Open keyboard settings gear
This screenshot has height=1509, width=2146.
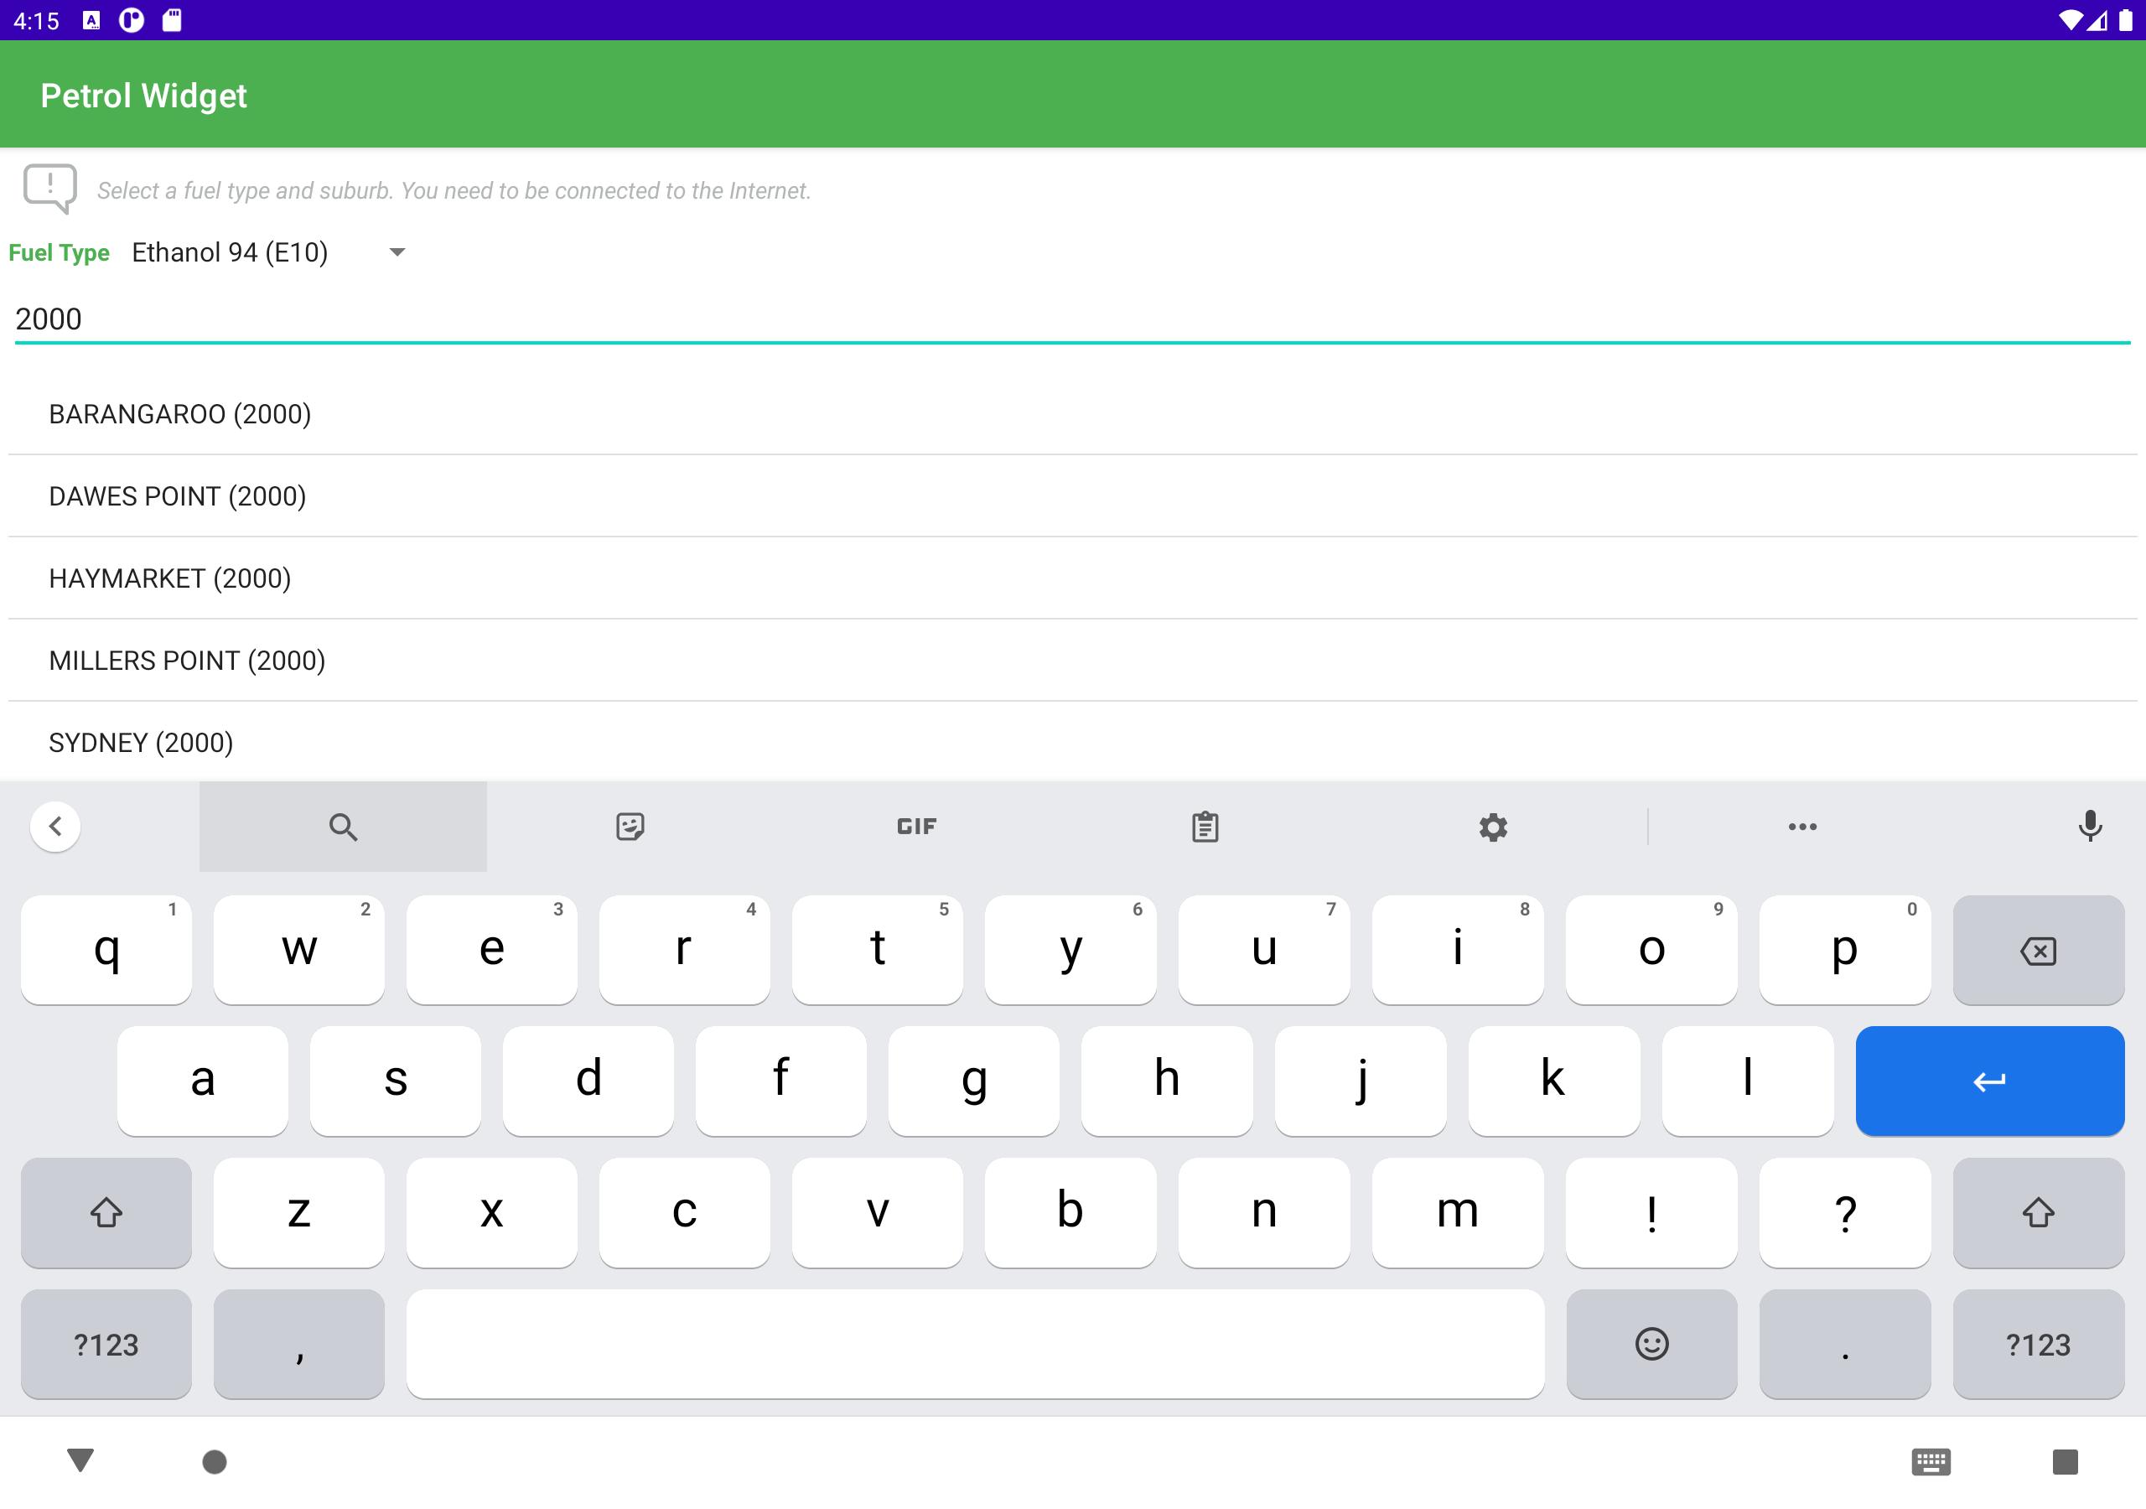pyautogui.click(x=1493, y=827)
